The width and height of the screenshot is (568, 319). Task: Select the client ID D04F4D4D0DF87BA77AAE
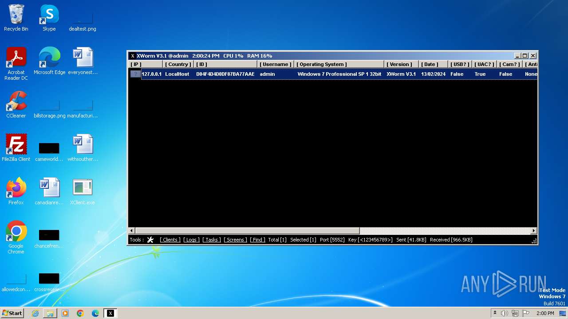(x=225, y=74)
